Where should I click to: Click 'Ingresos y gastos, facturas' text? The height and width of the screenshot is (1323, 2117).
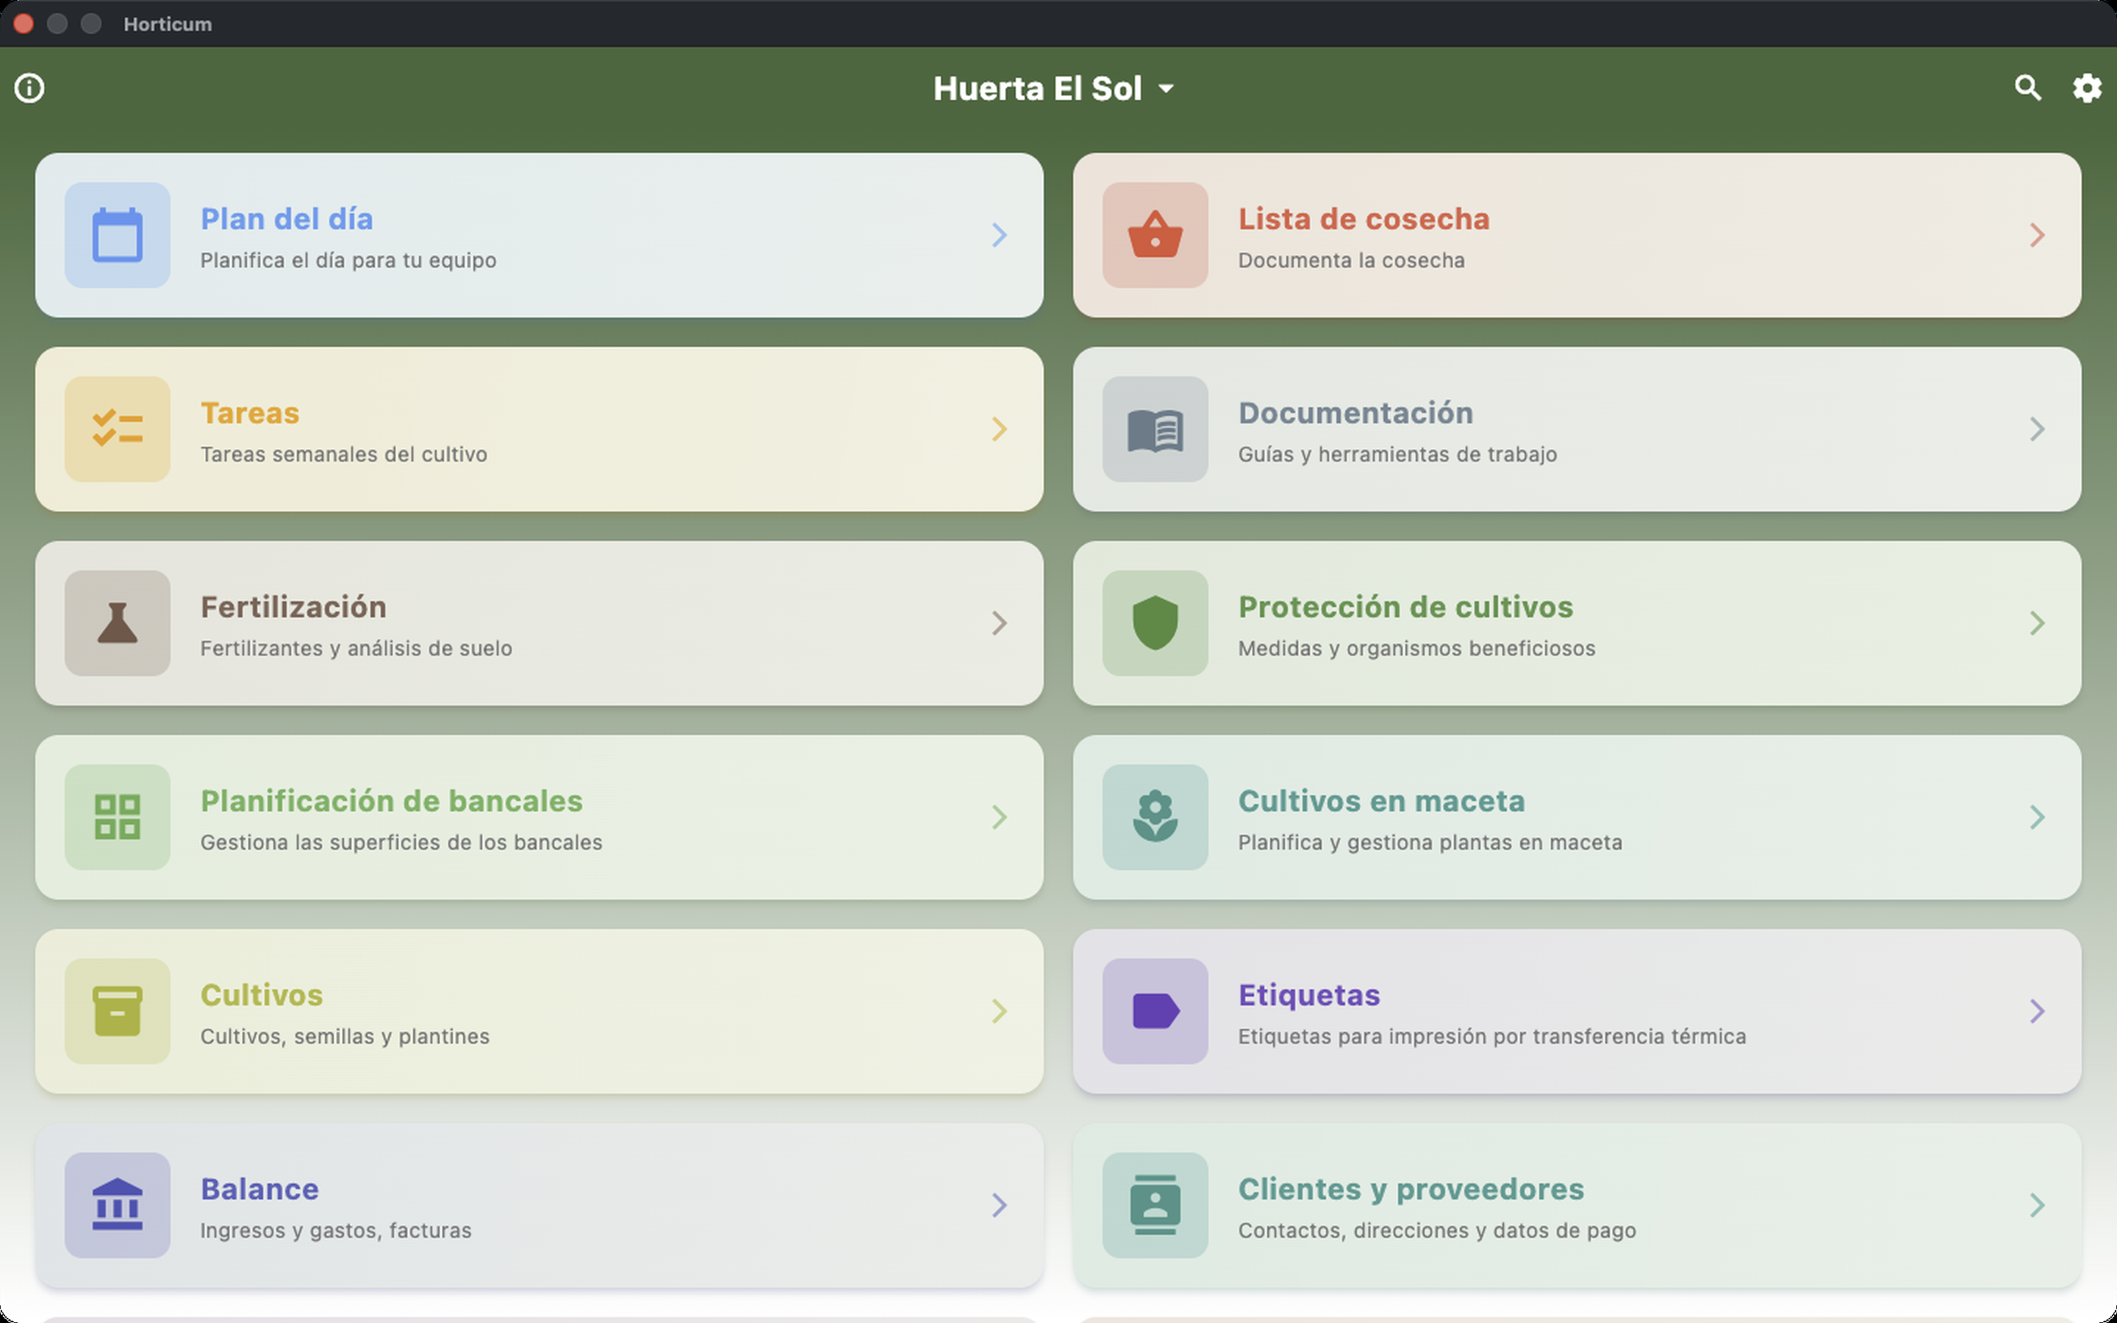pyautogui.click(x=336, y=1230)
